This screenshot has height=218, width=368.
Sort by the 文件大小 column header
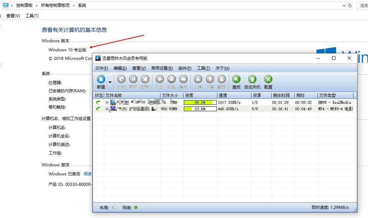point(172,95)
